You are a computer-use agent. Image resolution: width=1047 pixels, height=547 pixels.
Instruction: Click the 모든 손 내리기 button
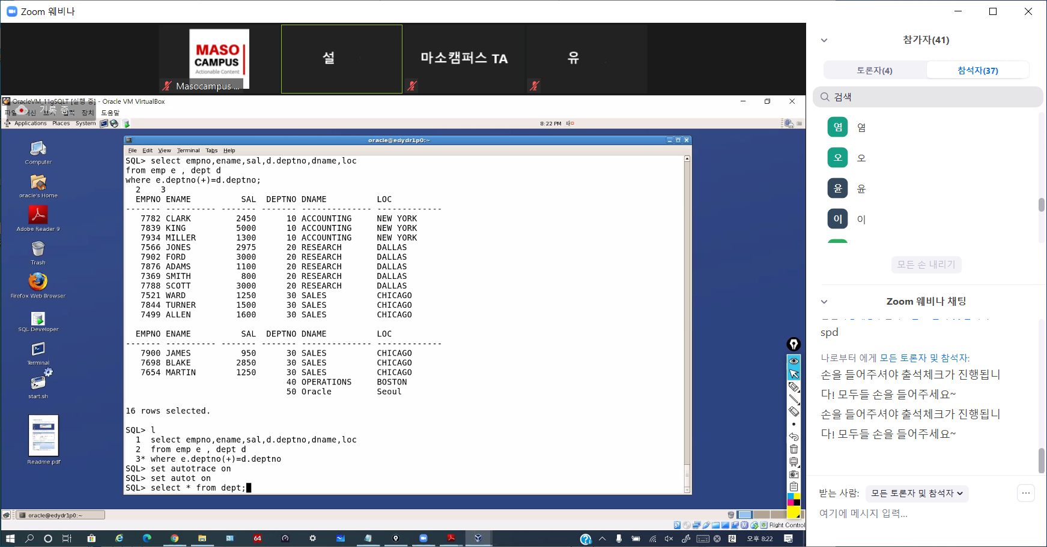click(926, 265)
